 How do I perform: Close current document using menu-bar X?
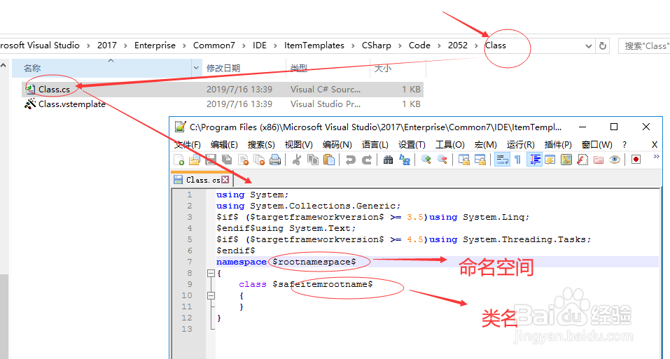tap(654, 145)
